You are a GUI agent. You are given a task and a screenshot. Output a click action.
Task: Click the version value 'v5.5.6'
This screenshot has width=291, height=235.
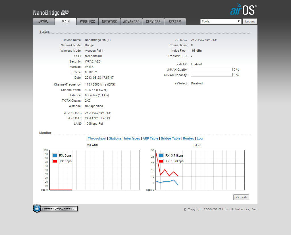[89, 67]
